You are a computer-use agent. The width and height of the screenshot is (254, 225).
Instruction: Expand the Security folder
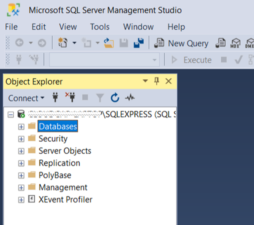(21, 139)
